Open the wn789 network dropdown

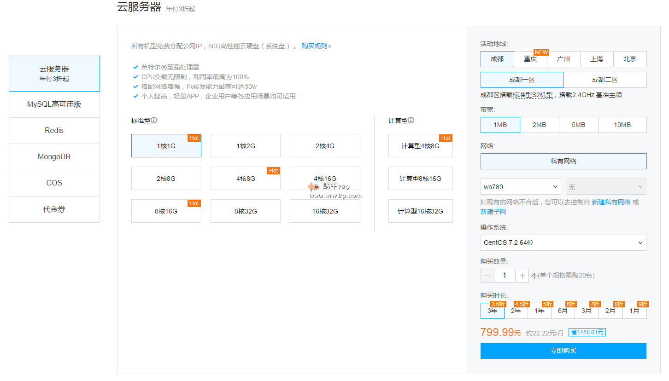click(521, 187)
